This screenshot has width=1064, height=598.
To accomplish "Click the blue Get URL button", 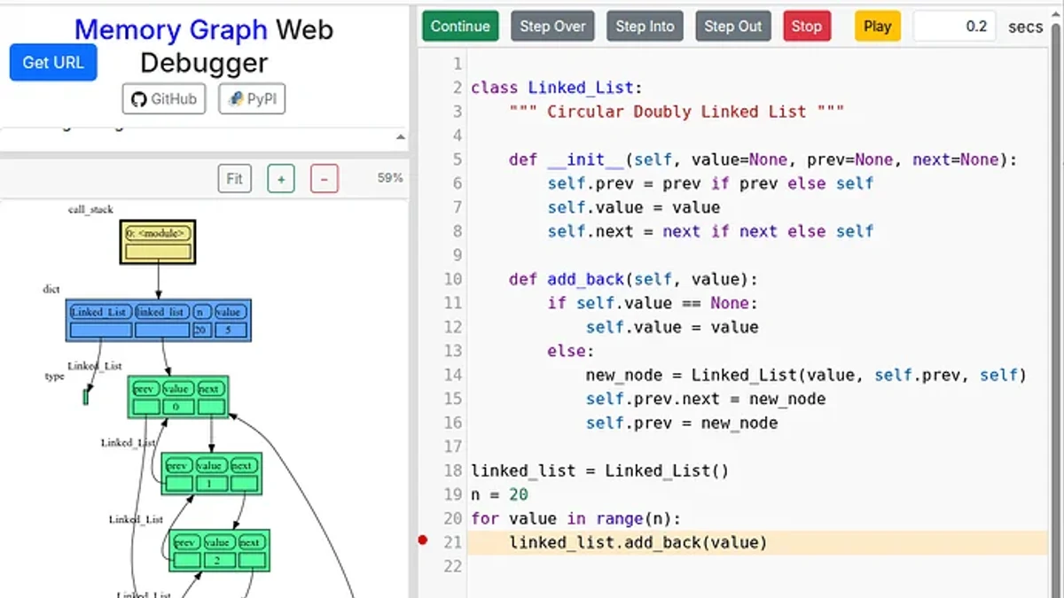I will pos(53,63).
